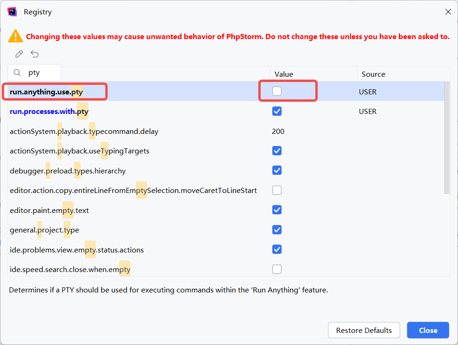This screenshot has height=345, width=458.
Task: Close the Registry dialog with the X
Action: point(448,12)
